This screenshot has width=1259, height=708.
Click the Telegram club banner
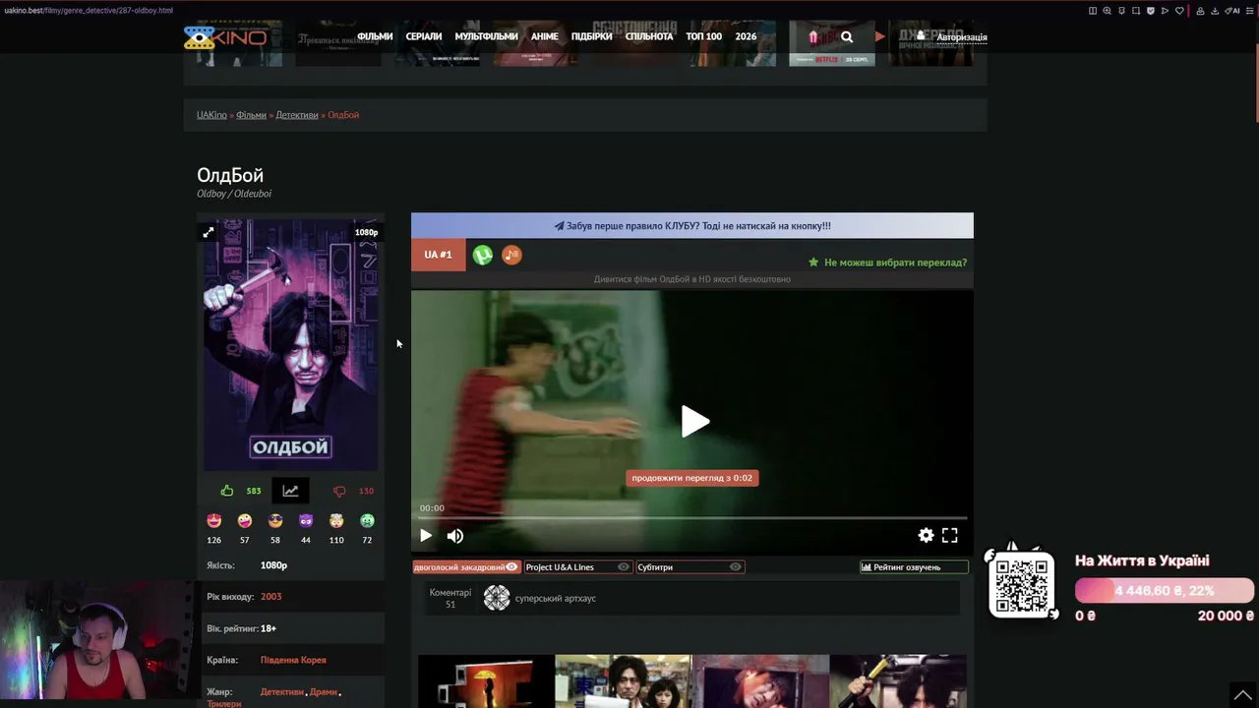coord(692,225)
